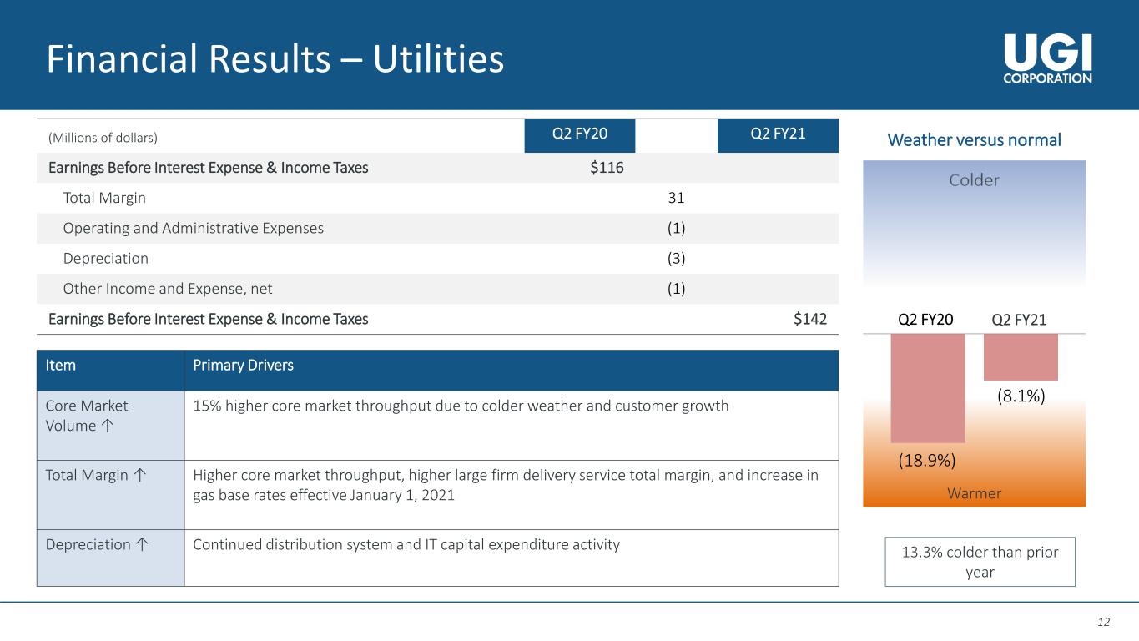The height and width of the screenshot is (641, 1139).
Task: Click the Q2 FY20 weather bar
Action: click(x=927, y=387)
